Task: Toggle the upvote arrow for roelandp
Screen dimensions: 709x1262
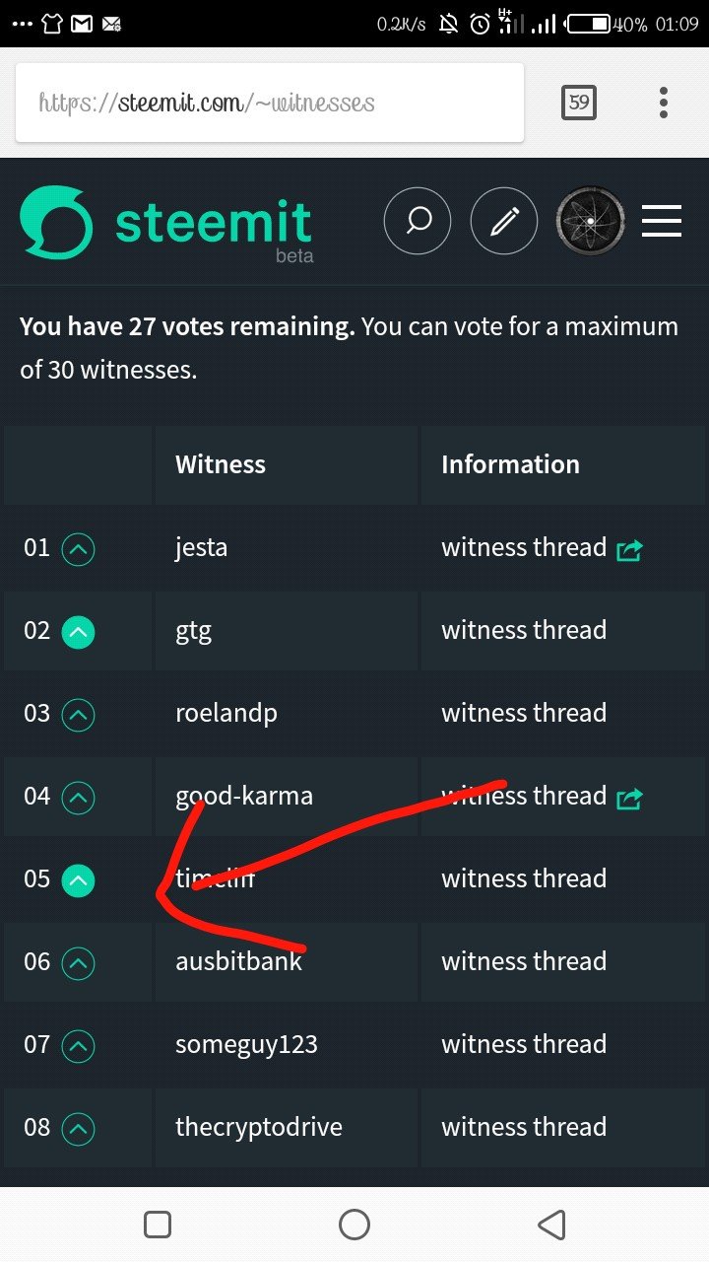Action: tap(78, 715)
